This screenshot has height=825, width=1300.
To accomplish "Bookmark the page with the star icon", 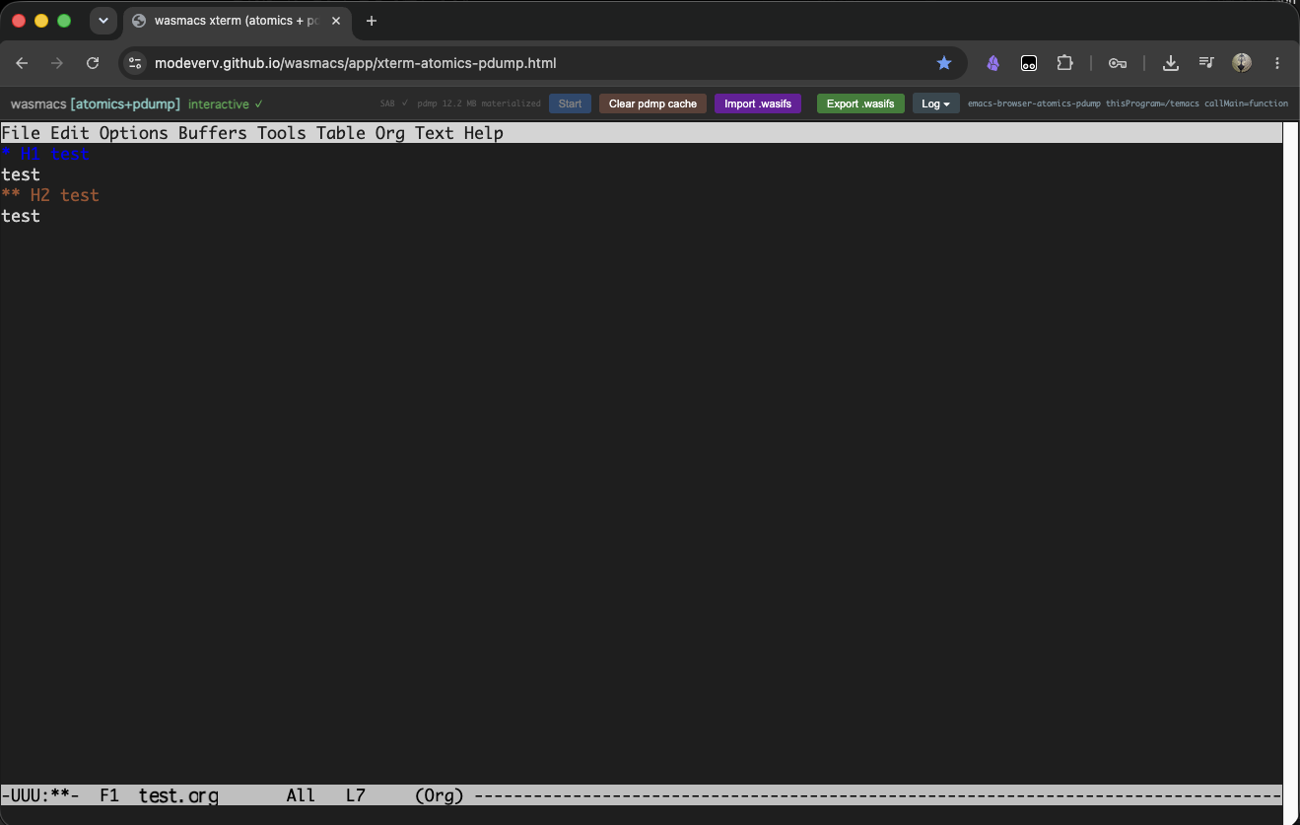I will click(x=944, y=63).
